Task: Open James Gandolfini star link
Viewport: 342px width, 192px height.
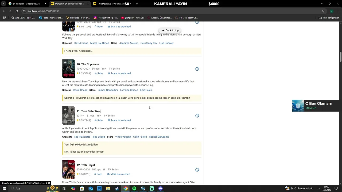Action: 108,90
